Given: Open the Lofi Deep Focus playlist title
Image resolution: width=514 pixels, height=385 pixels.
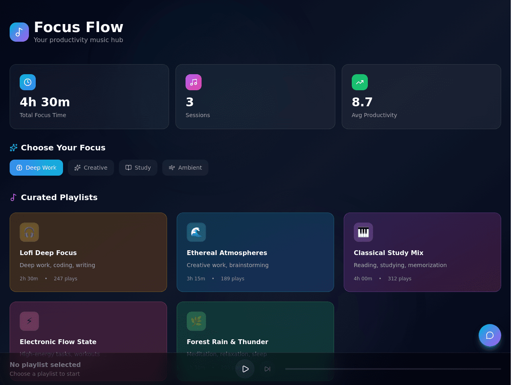Looking at the screenshot, I should pos(48,253).
